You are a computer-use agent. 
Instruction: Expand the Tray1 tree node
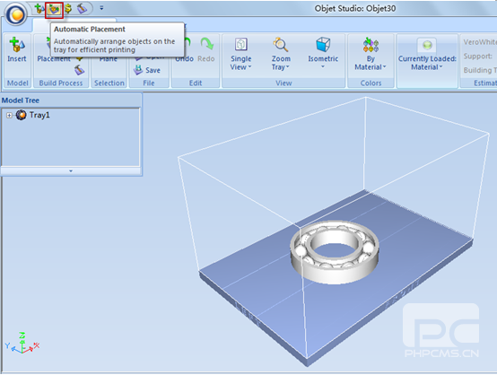(x=9, y=116)
